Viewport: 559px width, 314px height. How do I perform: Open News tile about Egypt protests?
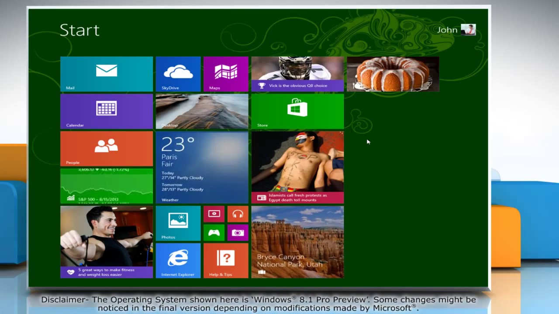[297, 167]
